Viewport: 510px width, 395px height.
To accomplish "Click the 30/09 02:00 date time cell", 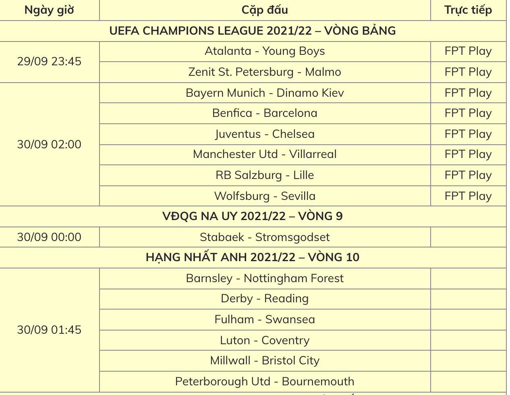I will click(x=50, y=144).
